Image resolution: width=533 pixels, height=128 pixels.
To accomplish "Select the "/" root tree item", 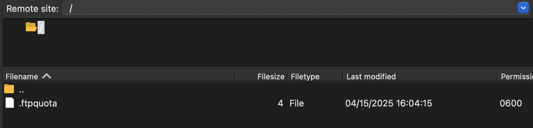I will pos(41,27).
